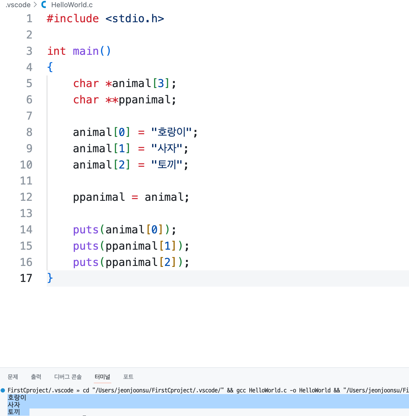The image size is (409, 416).
Task: Click the *animal[3] declaration
Action: (x=141, y=83)
